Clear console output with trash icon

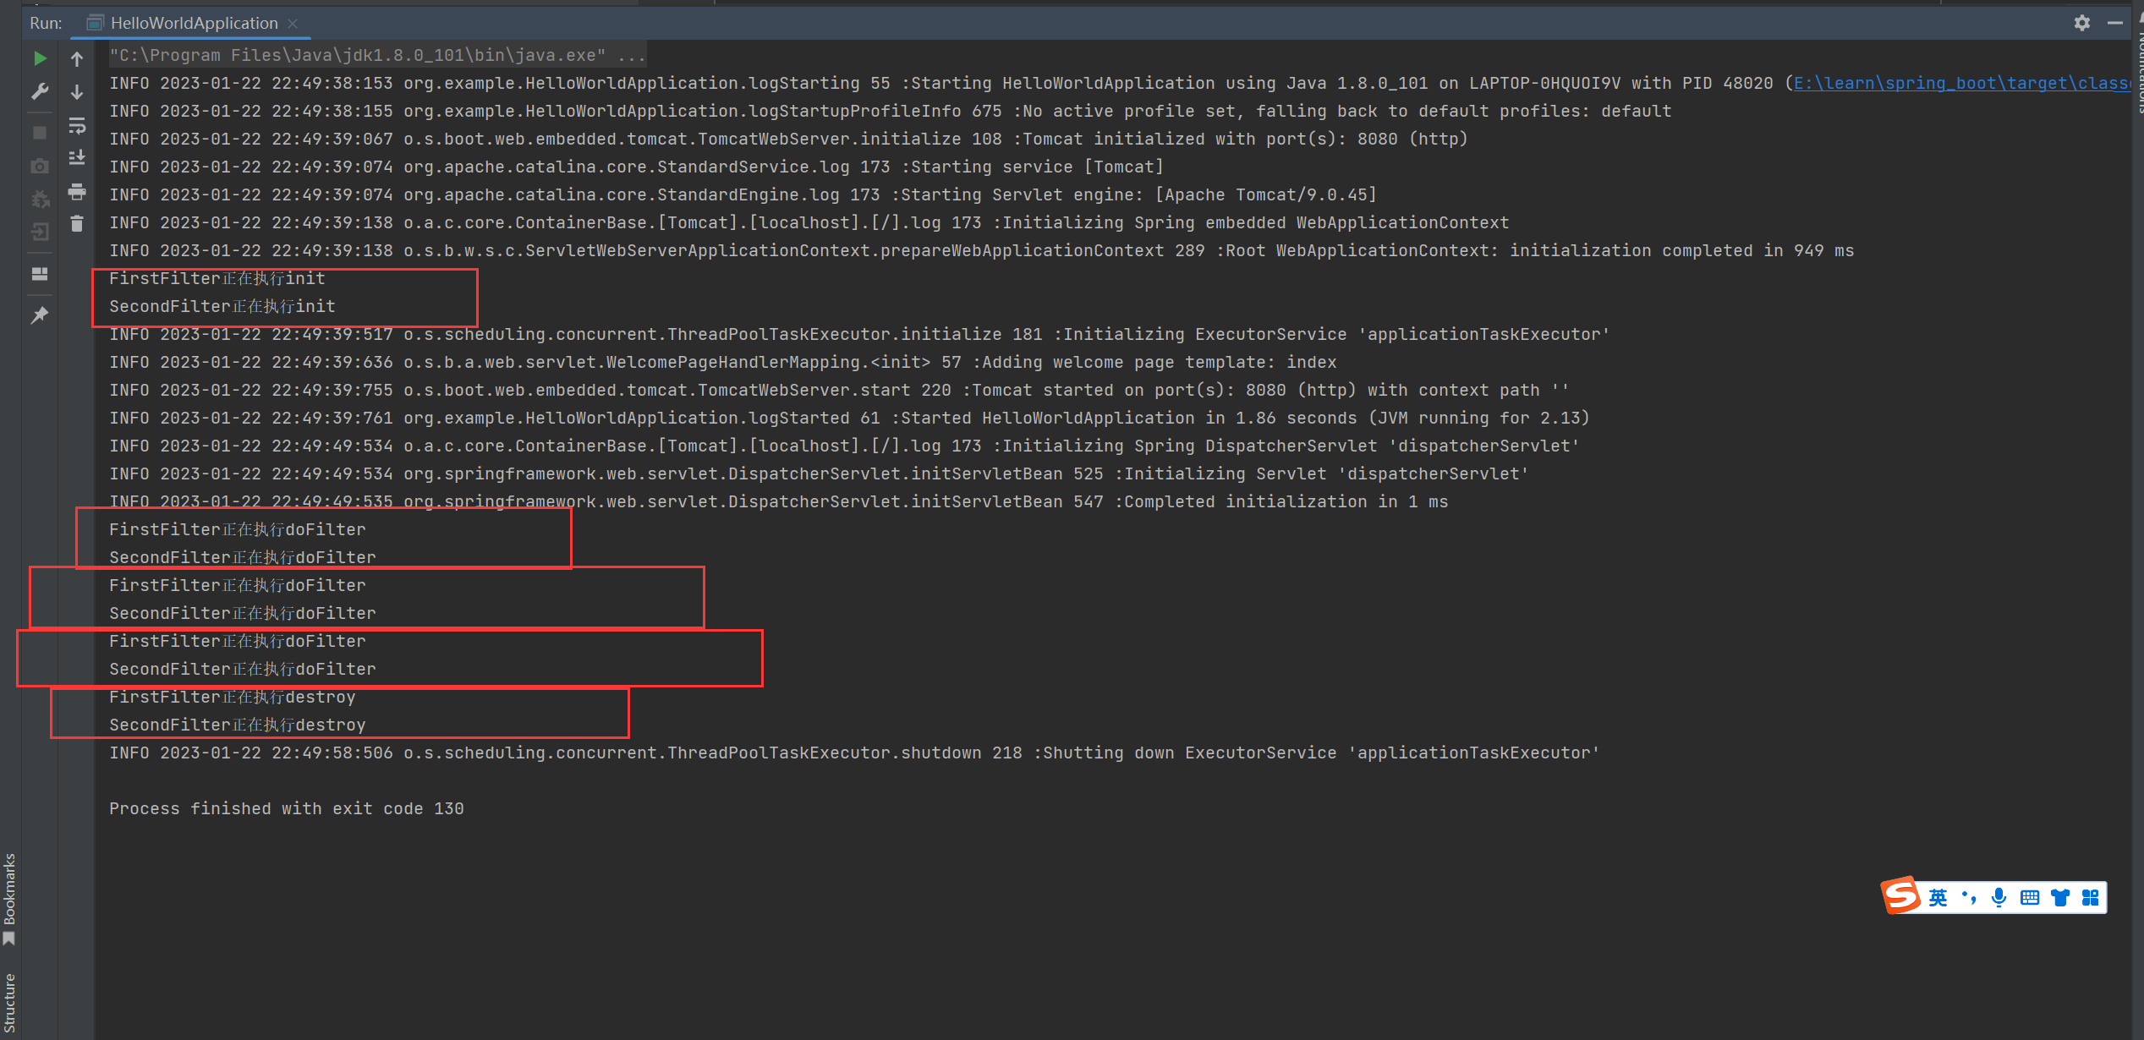tap(77, 224)
